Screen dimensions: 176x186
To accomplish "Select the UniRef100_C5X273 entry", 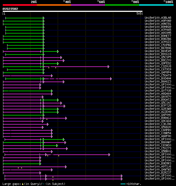I will [x=158, y=148].
